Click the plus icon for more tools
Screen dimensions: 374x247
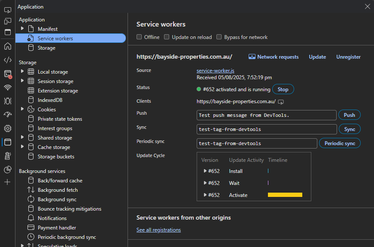7,182
